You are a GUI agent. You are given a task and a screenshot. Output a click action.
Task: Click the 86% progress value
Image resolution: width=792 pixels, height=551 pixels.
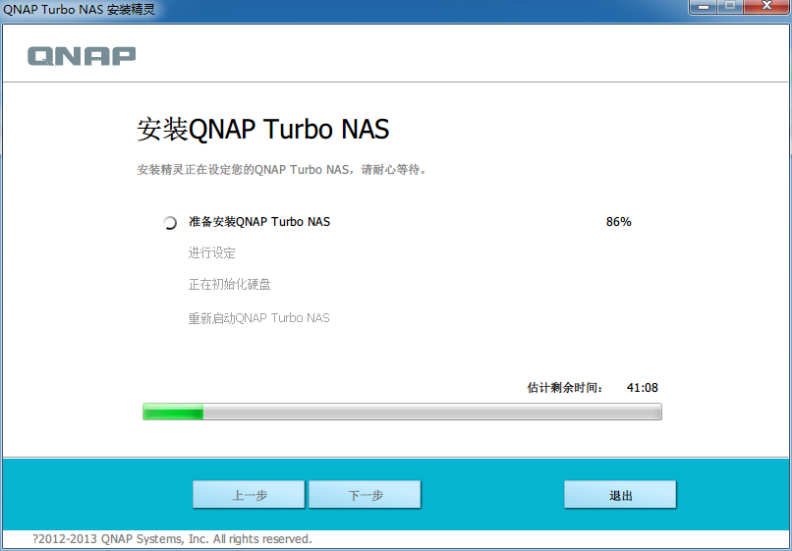(619, 222)
